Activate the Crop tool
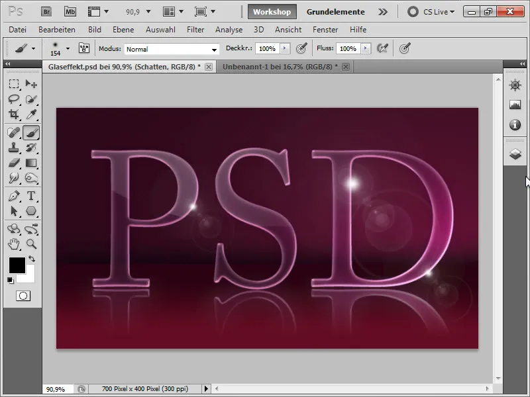The width and height of the screenshot is (530, 397). (x=14, y=114)
